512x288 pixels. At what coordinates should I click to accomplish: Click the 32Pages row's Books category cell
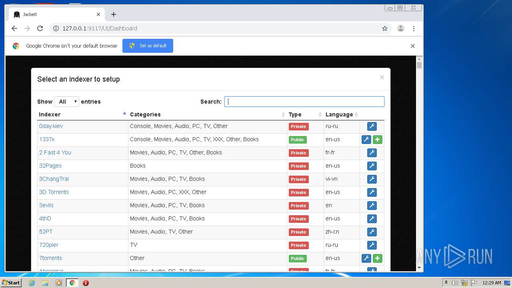tap(208, 166)
